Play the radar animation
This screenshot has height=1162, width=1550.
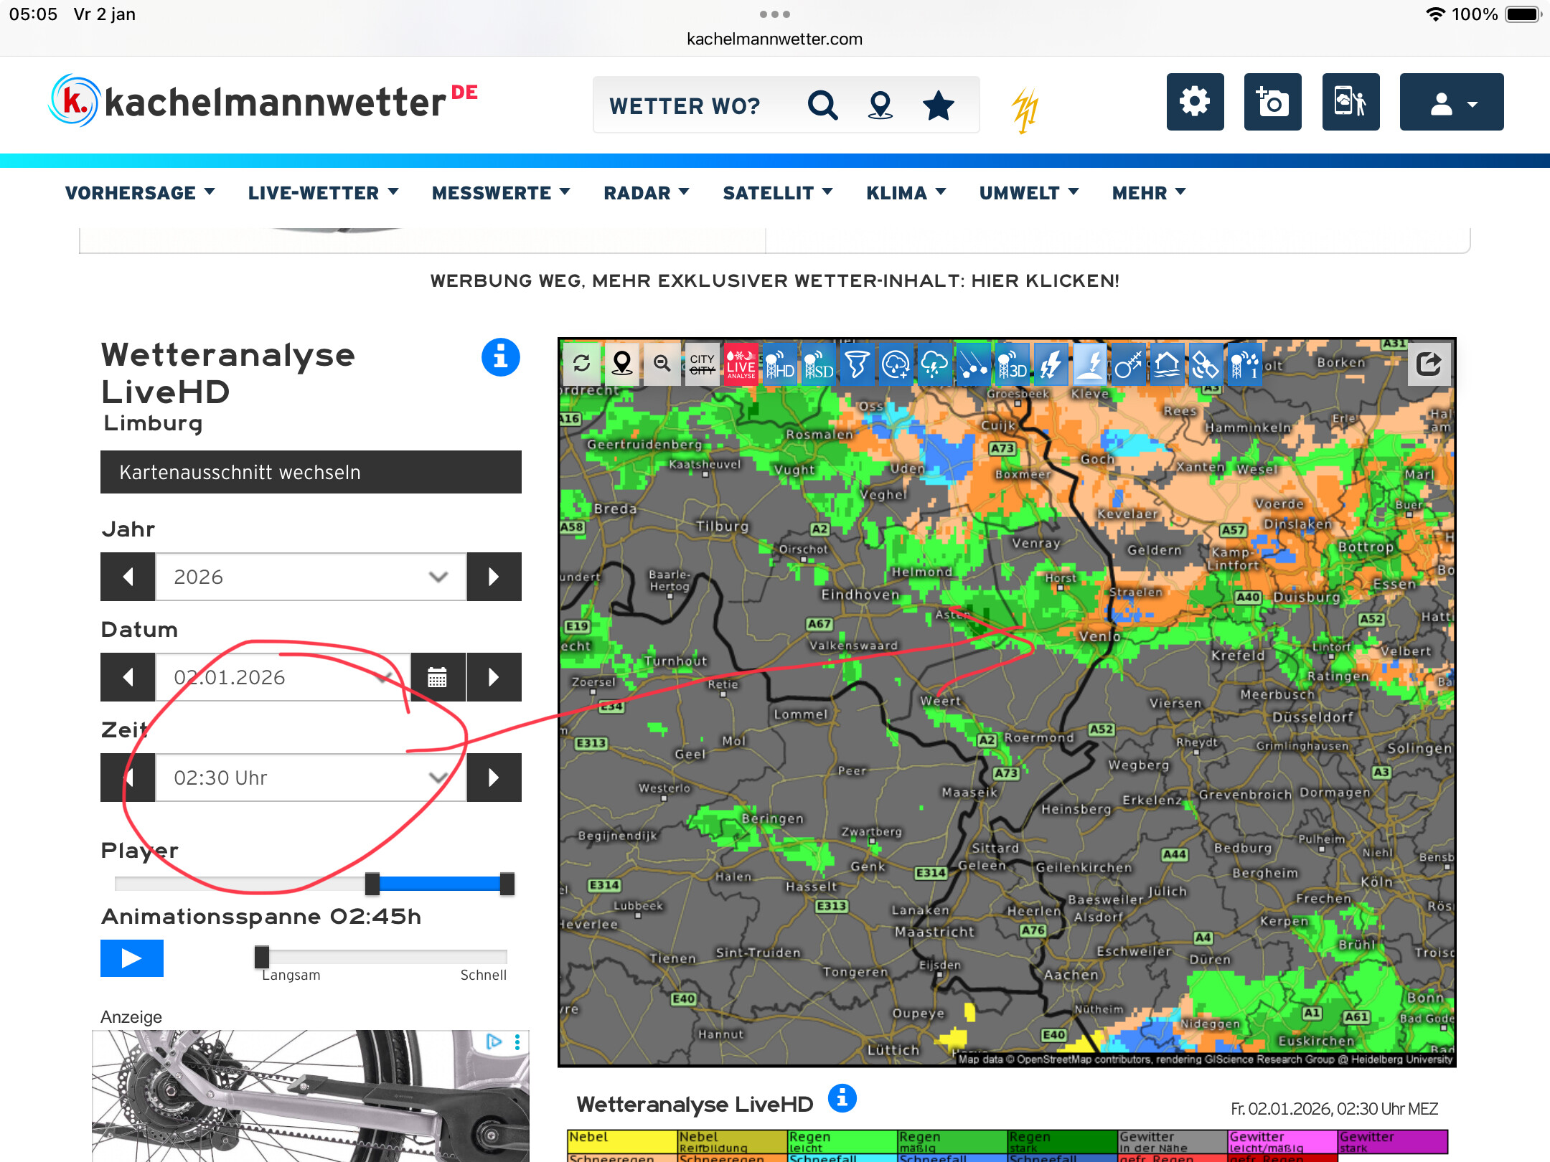[132, 958]
